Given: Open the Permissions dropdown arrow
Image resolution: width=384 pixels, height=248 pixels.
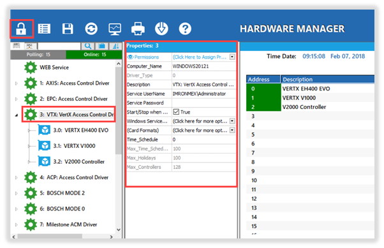Looking at the screenshot, I should point(232,57).
